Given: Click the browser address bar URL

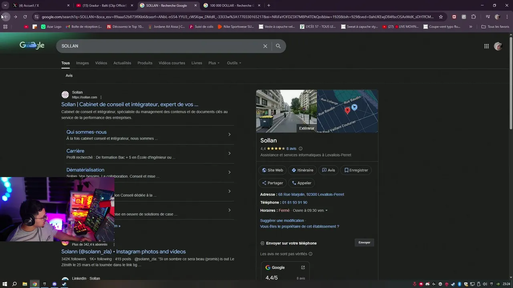Looking at the screenshot, I should 237,17.
